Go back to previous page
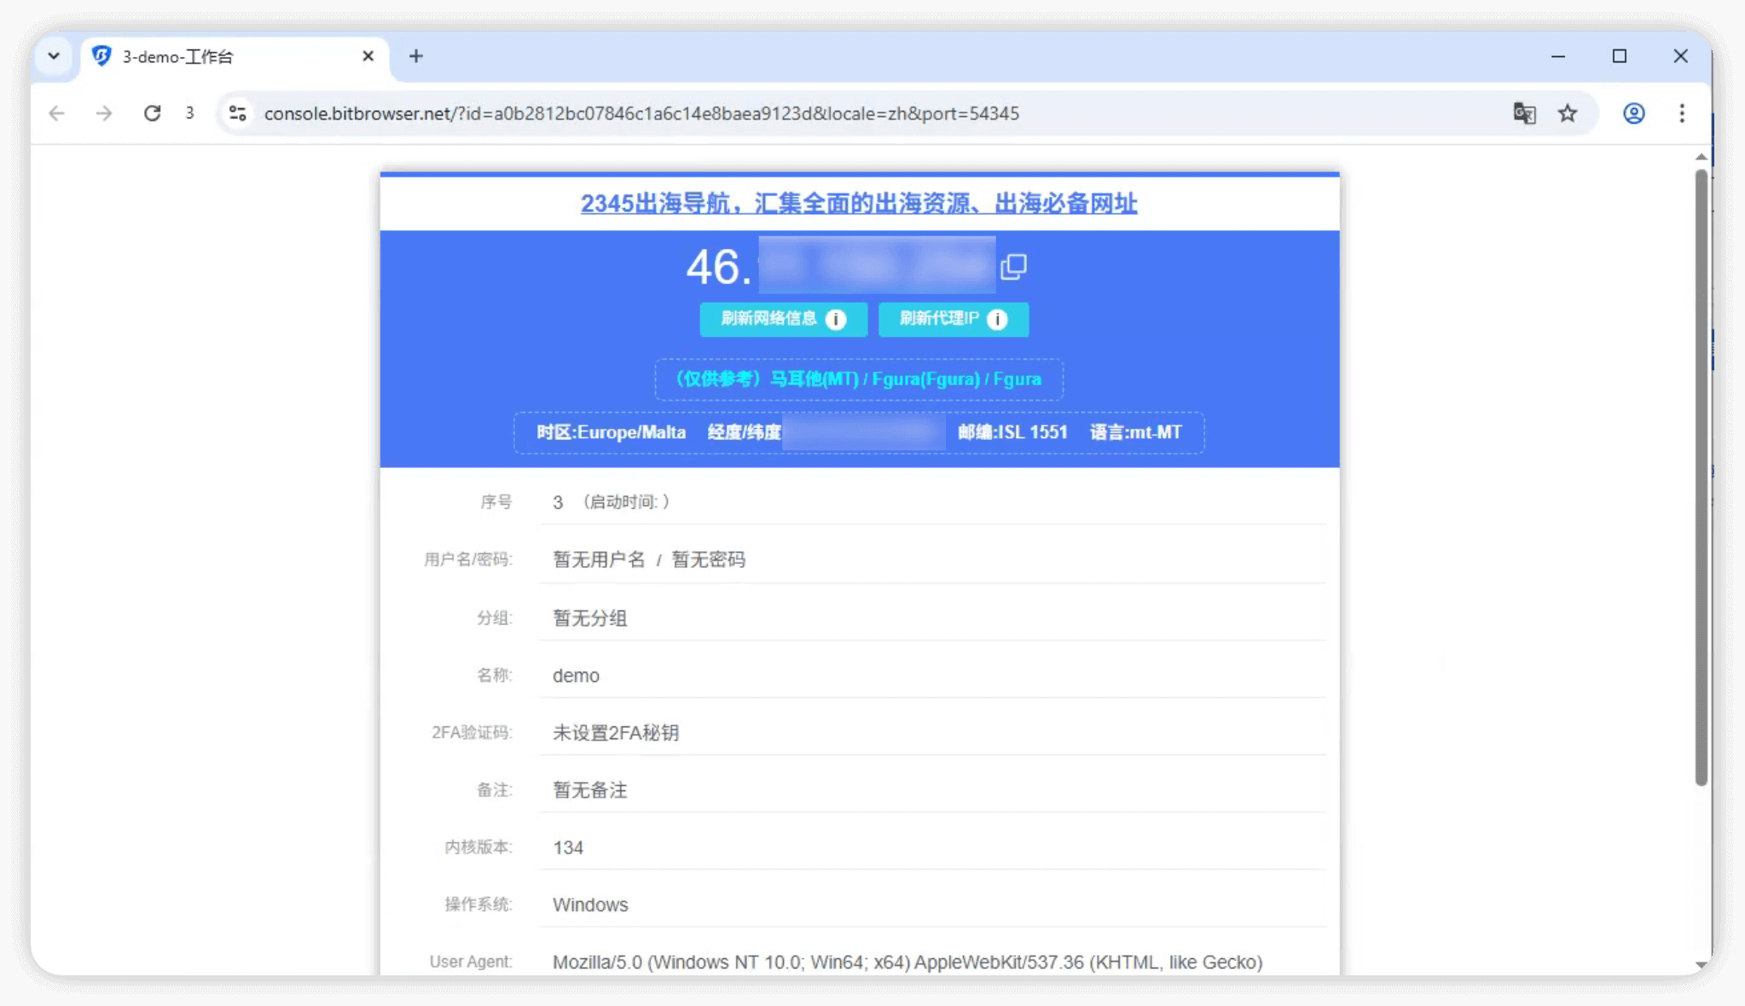 [x=57, y=113]
